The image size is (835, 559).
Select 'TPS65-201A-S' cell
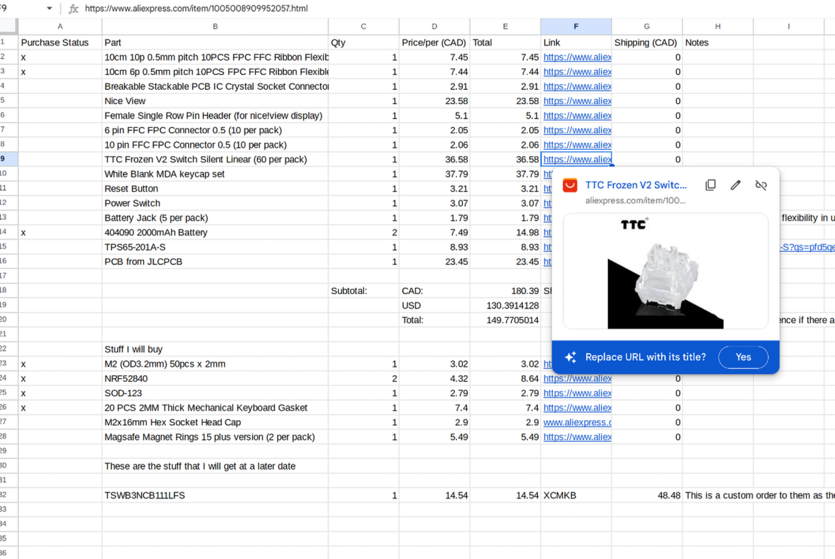tap(215, 246)
